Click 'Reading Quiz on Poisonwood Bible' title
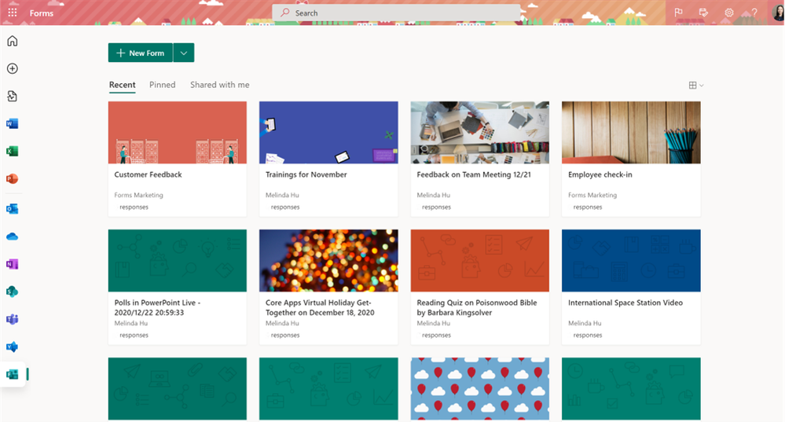 click(x=477, y=307)
